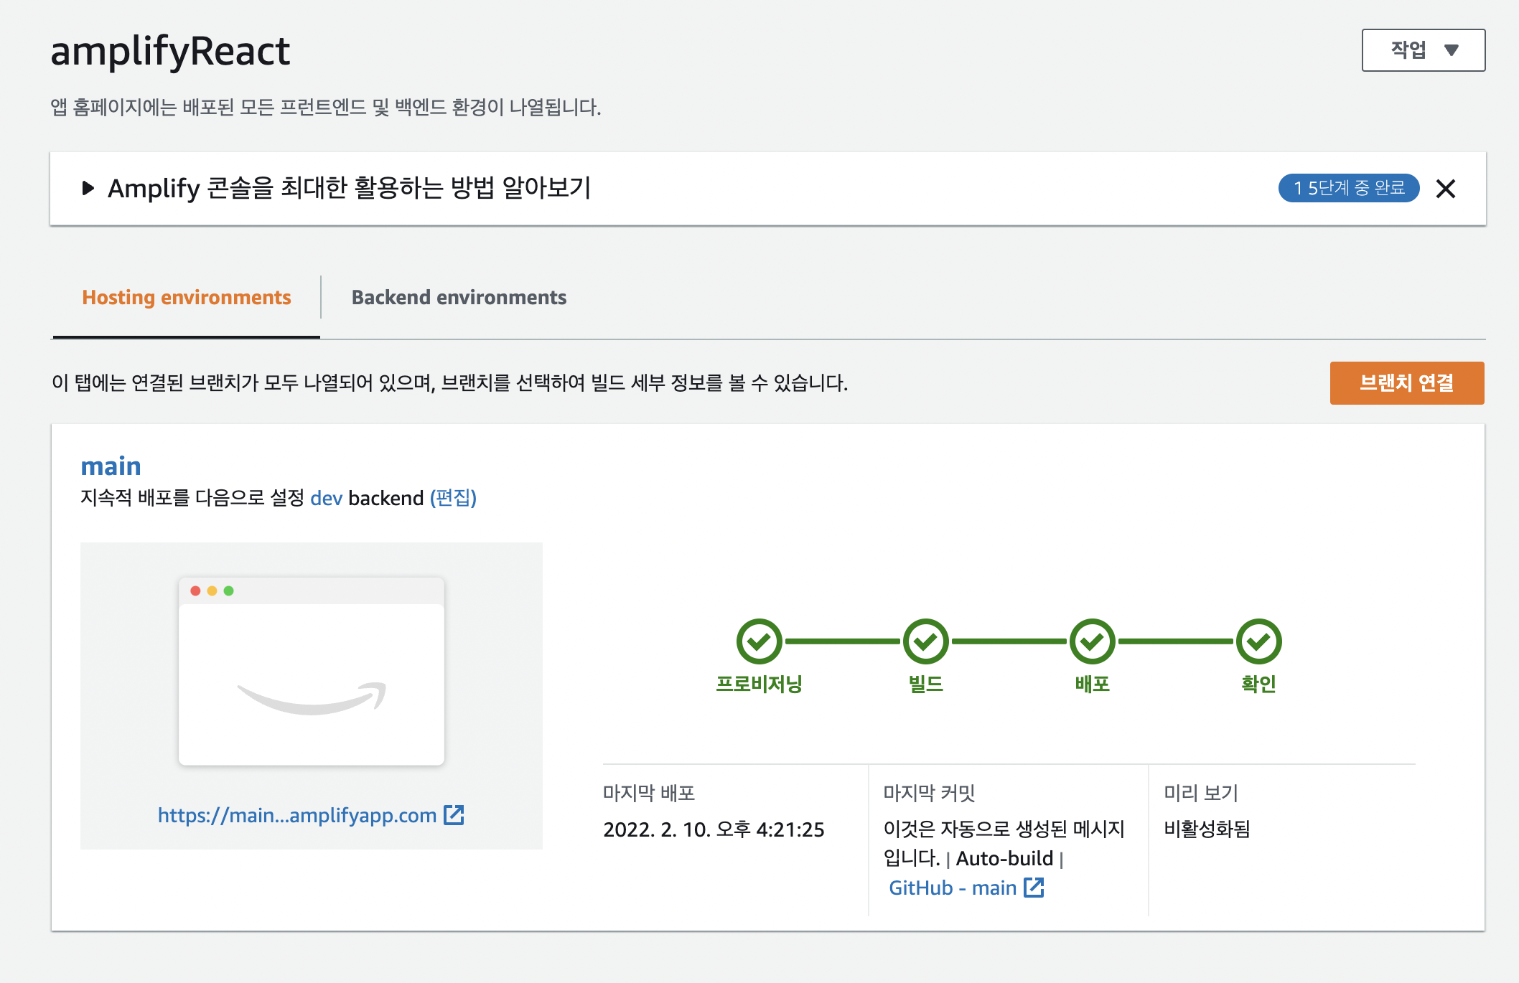This screenshot has width=1519, height=983.
Task: Open the GitHub - main commit link
Action: click(x=953, y=888)
